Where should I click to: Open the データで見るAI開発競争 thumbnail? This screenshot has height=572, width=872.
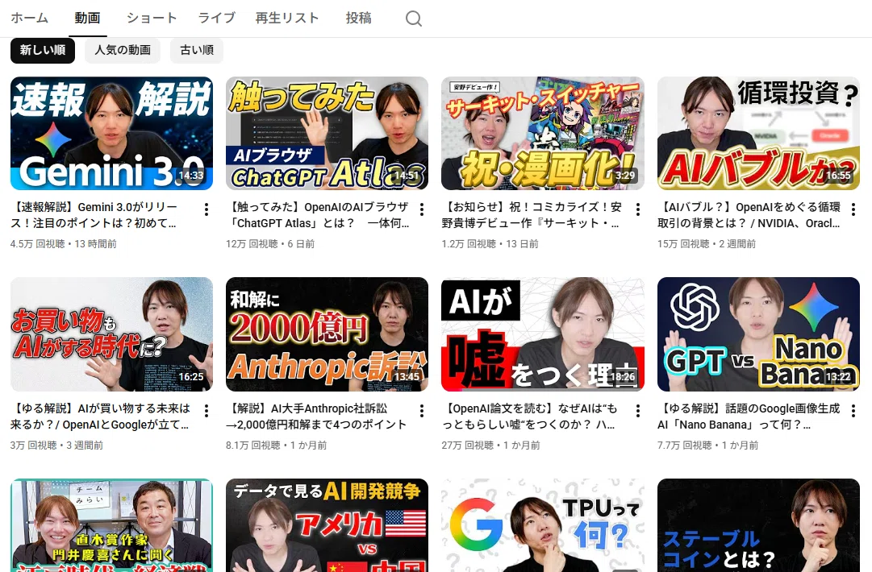click(x=327, y=525)
